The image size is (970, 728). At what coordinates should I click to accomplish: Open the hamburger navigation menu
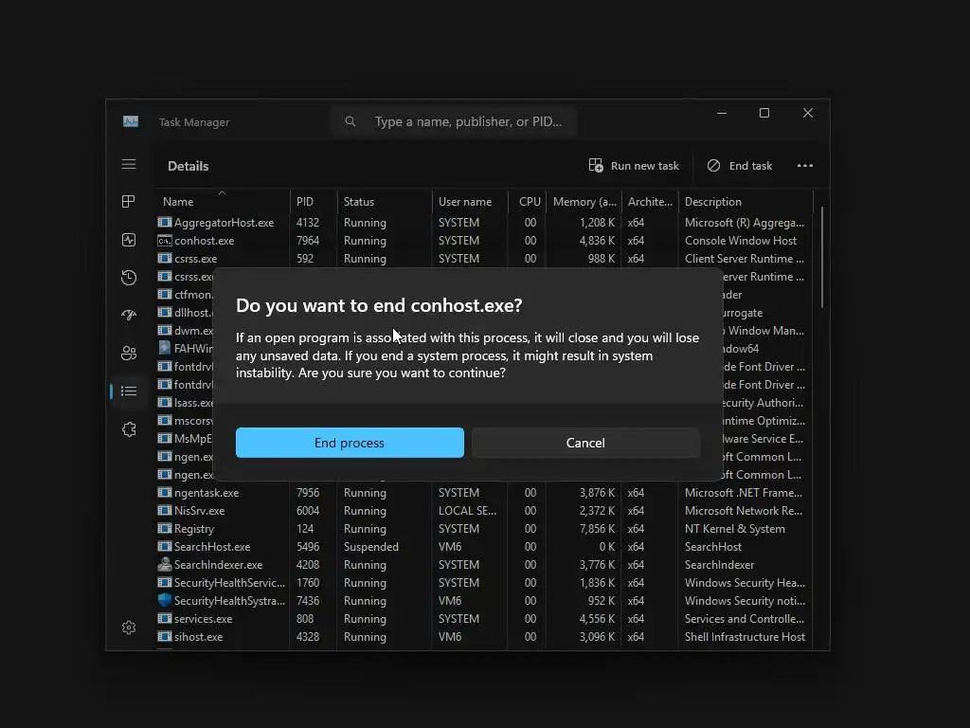129,164
